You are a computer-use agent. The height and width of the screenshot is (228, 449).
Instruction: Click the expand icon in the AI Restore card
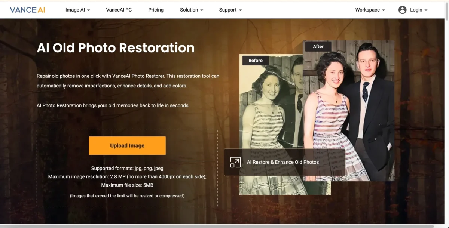click(x=235, y=162)
